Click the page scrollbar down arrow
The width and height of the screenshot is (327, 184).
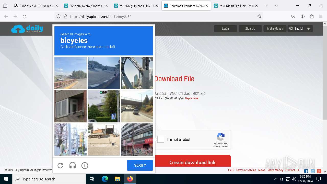(x=325, y=172)
